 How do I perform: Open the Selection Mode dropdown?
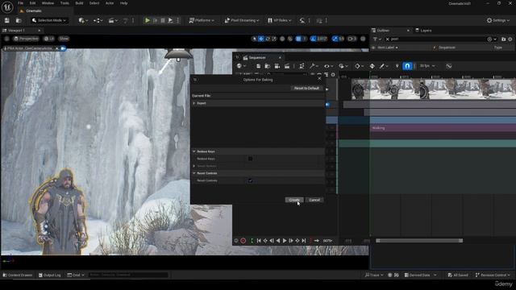[49, 20]
